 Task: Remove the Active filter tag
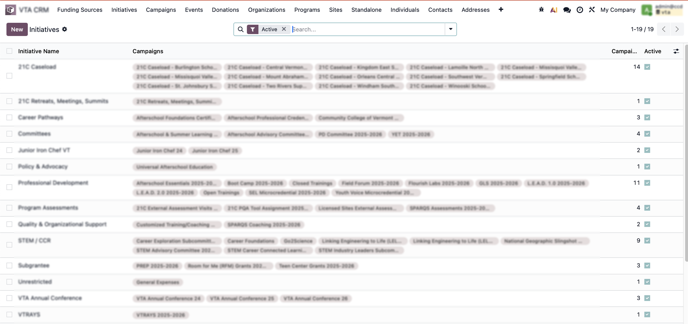click(x=284, y=29)
